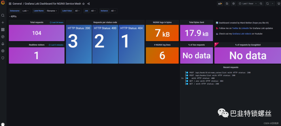Image resolution: width=281 pixels, height=126 pixels.
Task: Open the Instance All dropdown
Action: (113, 11)
